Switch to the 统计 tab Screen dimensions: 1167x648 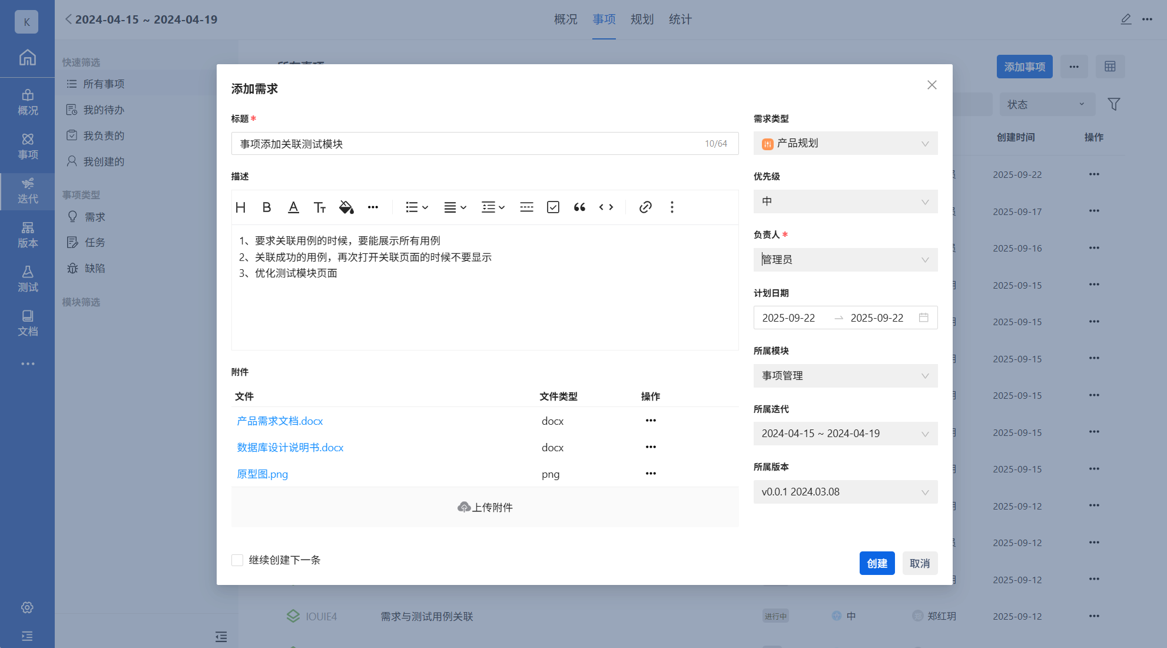[x=680, y=19]
